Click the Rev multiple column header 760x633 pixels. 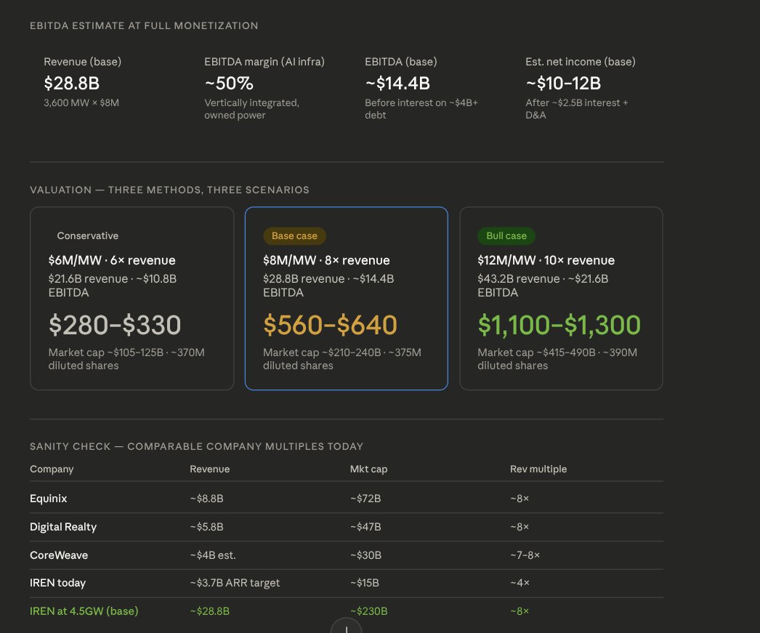(x=538, y=469)
